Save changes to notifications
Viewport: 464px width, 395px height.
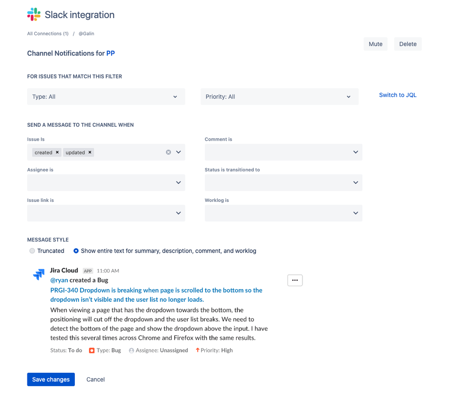tap(51, 379)
